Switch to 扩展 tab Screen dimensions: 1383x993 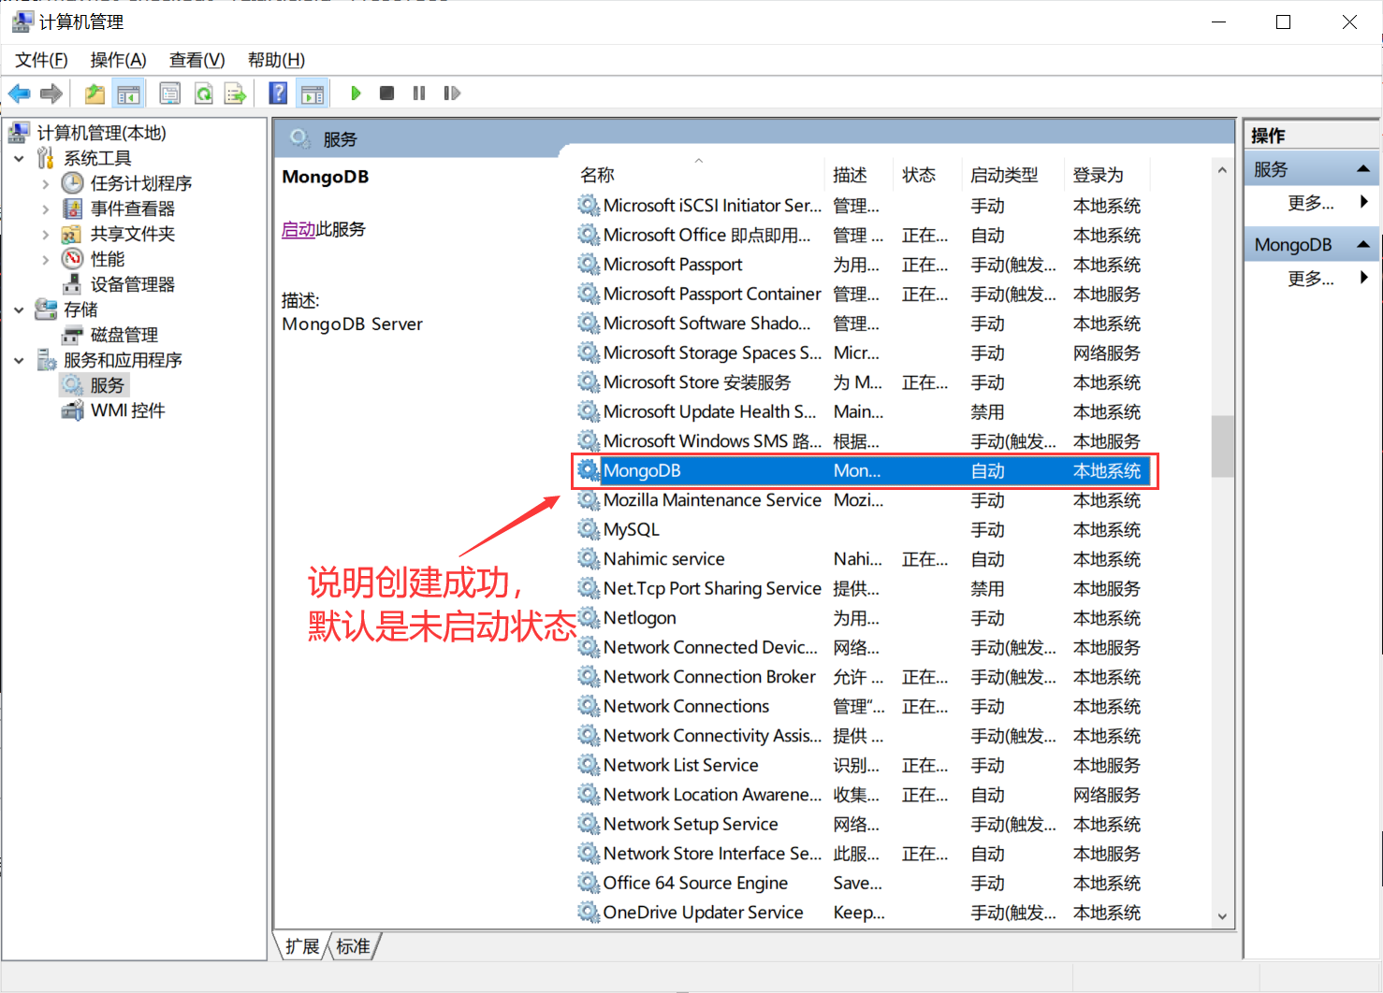coord(302,946)
